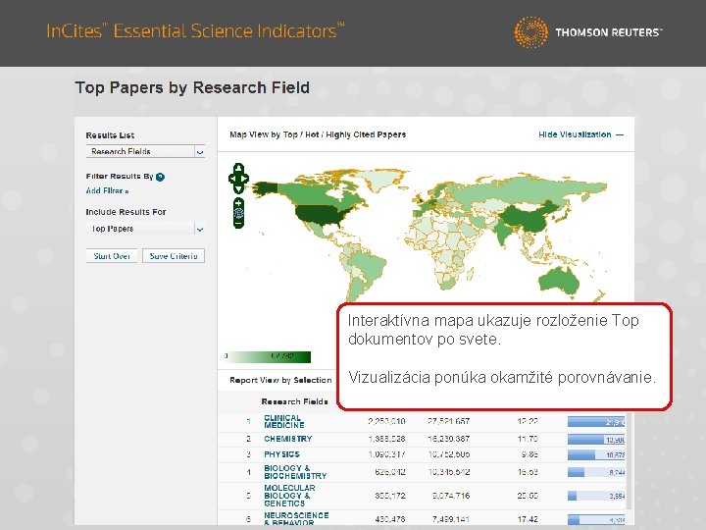Click the Neuroscience value 17.42
The image size is (706, 530).
528,519
